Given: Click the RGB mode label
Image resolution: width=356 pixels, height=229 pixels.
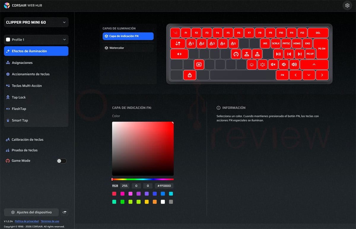Looking at the screenshot, I should tap(115, 186).
